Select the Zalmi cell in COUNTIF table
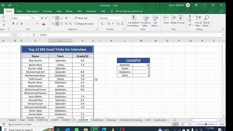Image resolution: width=233 pixels, height=131 pixels. coord(125,75)
